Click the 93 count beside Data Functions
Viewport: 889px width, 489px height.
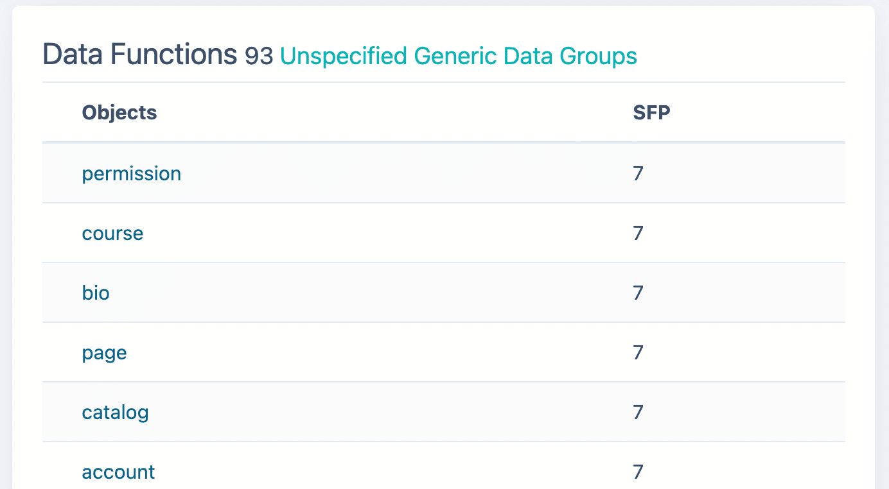coord(259,56)
